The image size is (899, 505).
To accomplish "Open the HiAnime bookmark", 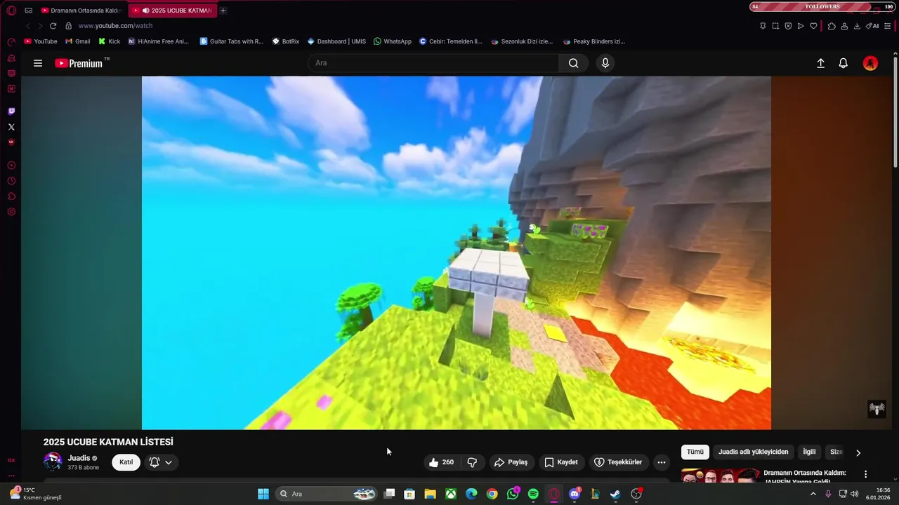I will pyautogui.click(x=158, y=41).
